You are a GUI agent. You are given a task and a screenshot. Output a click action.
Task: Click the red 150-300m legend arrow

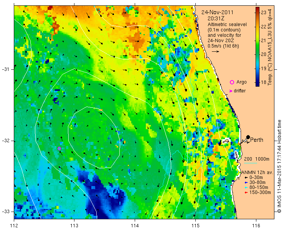pos(246,192)
